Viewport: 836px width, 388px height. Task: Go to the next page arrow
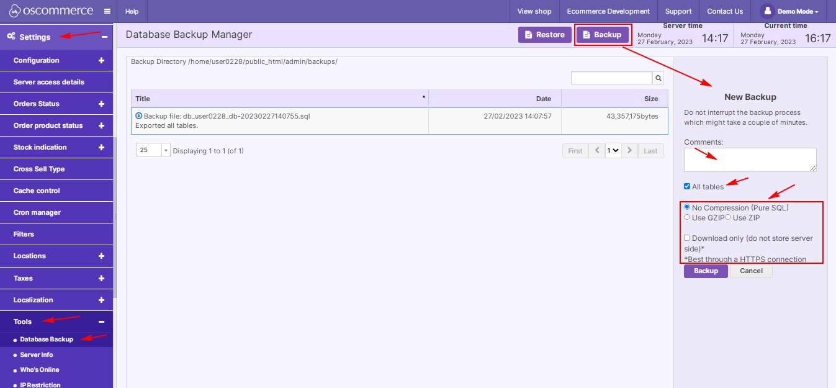coord(630,150)
